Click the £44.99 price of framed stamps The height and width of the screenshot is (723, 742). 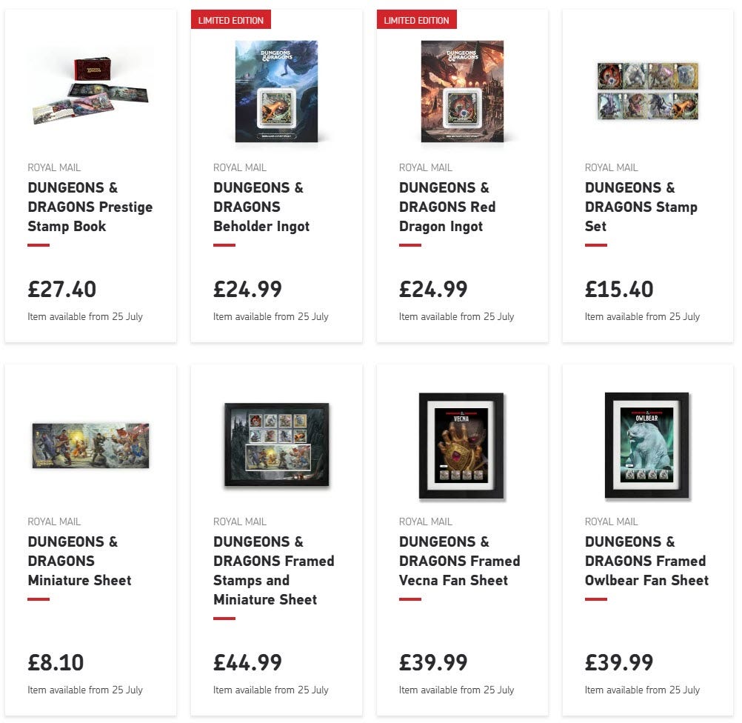coord(247,662)
